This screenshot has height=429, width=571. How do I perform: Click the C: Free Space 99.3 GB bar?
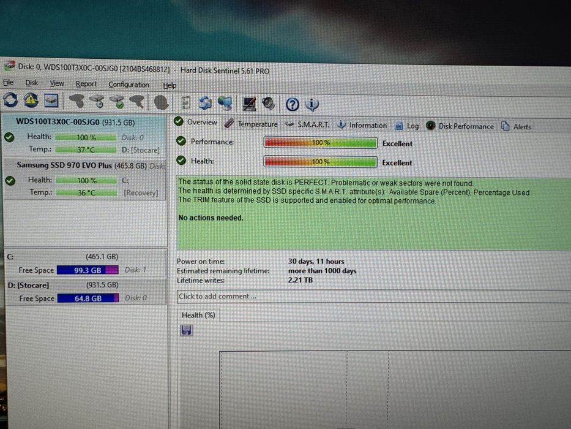pyautogui.click(x=88, y=270)
